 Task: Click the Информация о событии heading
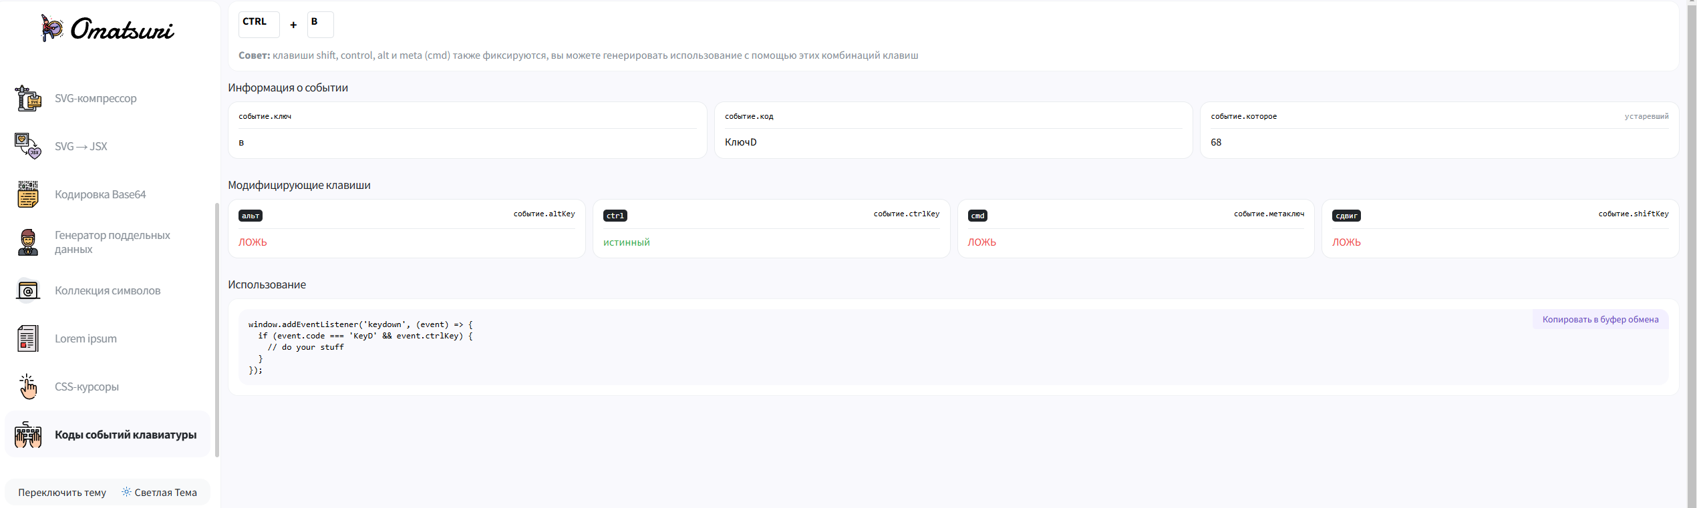tap(288, 87)
